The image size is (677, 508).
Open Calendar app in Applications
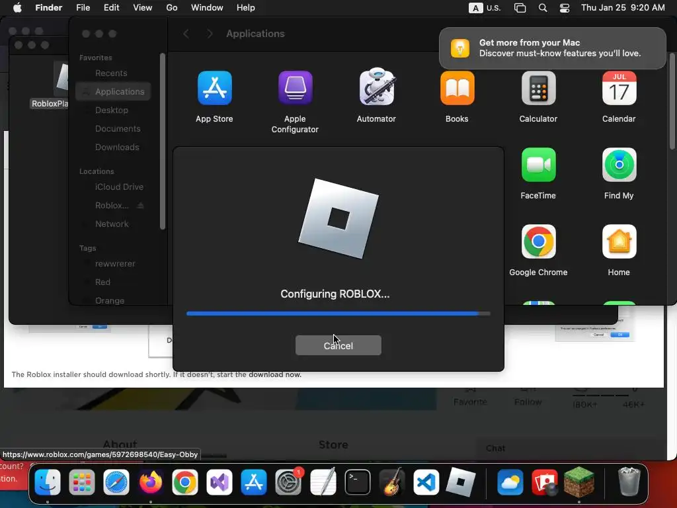(619, 88)
